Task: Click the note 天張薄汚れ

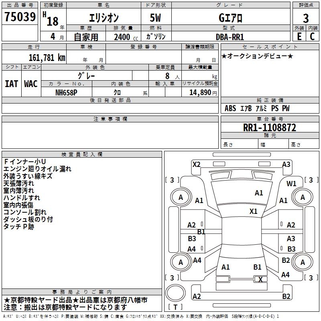Action: click(x=18, y=183)
